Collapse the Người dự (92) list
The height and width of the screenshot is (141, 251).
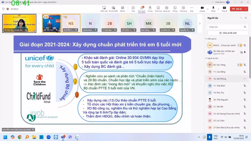[206, 58]
